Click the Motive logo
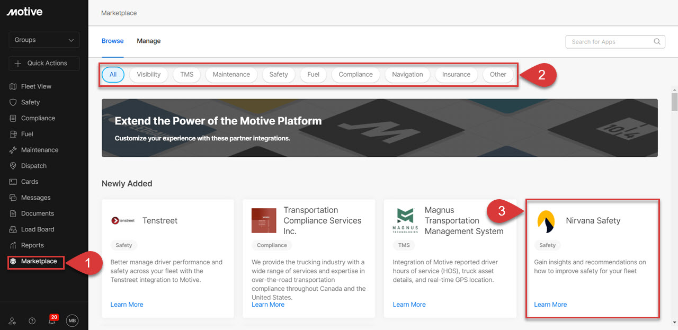This screenshot has height=330, width=678. [24, 12]
